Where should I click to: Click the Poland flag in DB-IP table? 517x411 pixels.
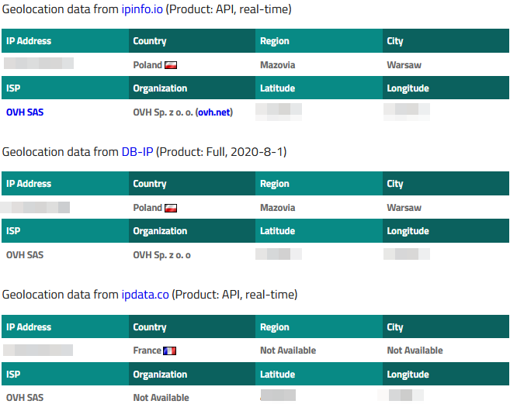171,208
